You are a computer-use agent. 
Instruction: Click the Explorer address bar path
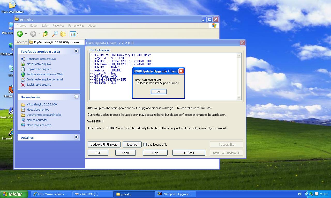[x=56, y=42]
